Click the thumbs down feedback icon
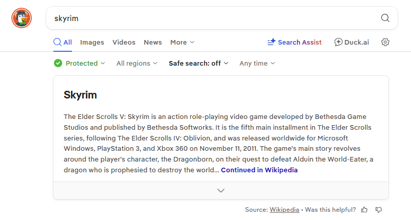Image resolution: width=411 pixels, height=220 pixels. click(379, 210)
